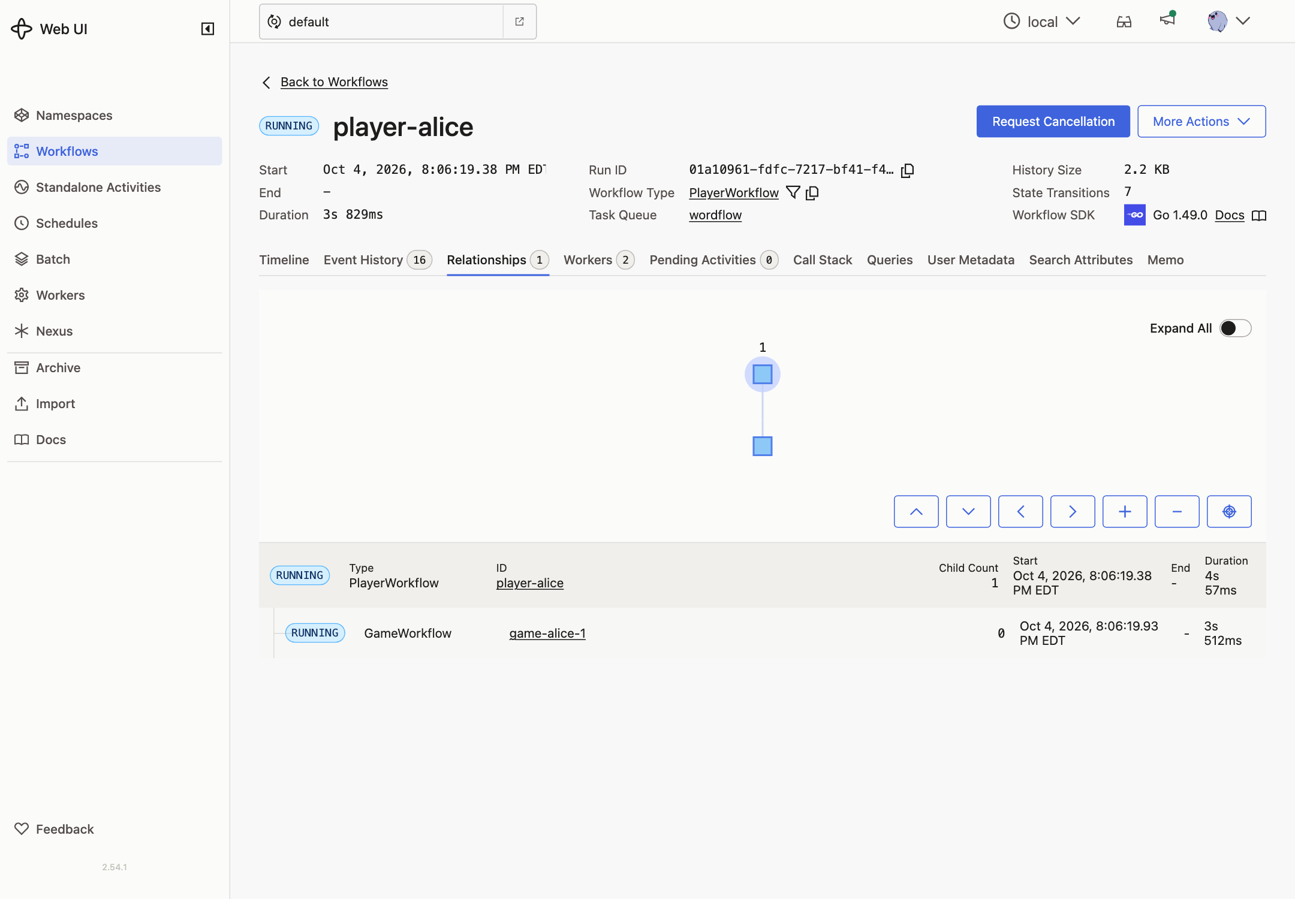Center the relationships graph view
Screen dimensions: 1295x899
(1229, 511)
